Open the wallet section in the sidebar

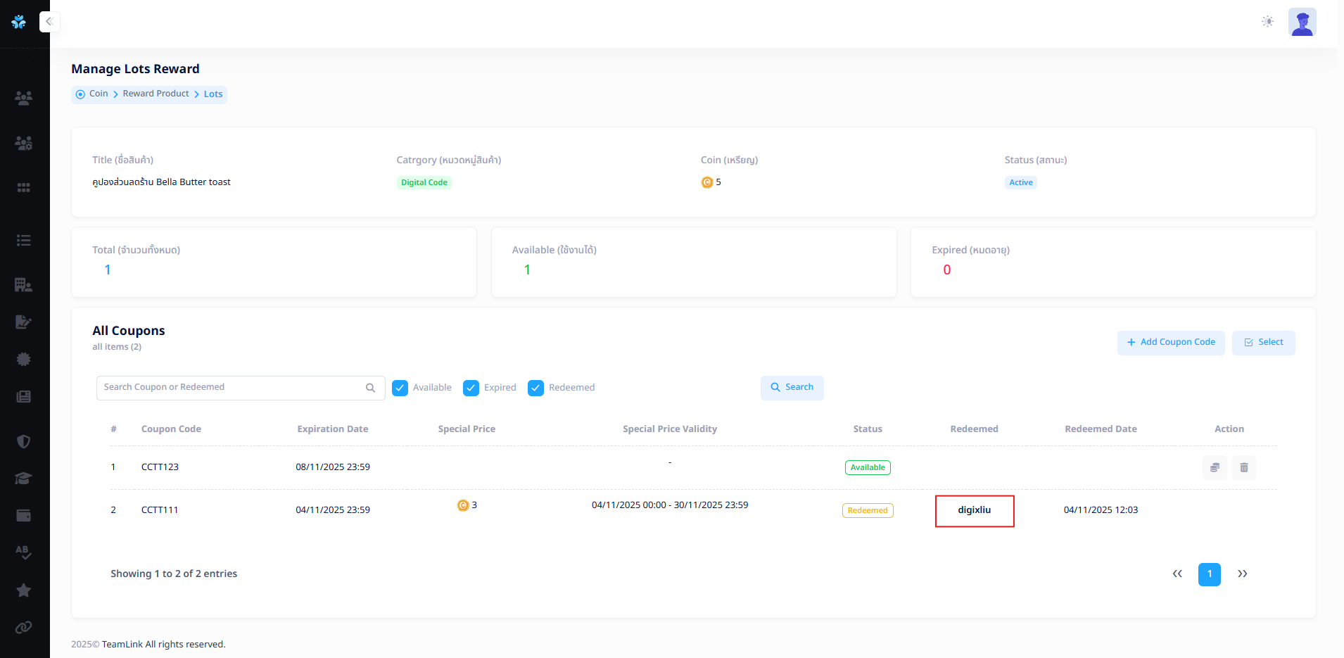point(23,516)
